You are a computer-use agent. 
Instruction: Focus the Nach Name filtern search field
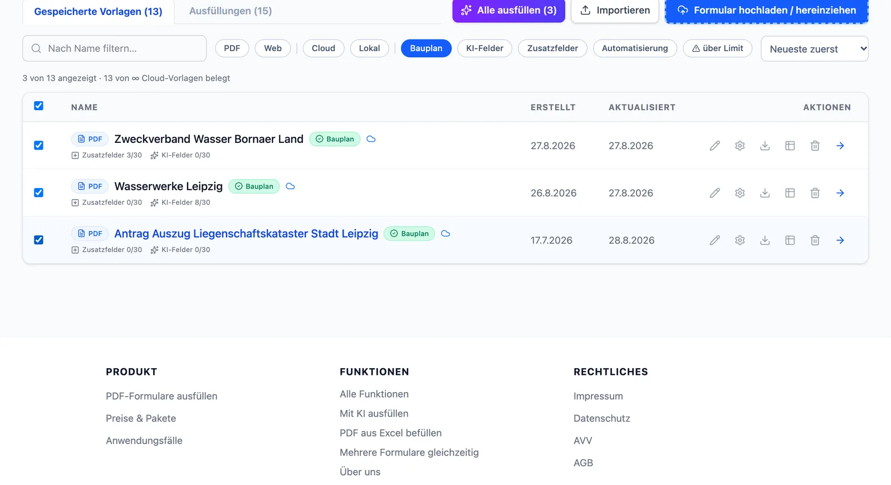click(114, 48)
